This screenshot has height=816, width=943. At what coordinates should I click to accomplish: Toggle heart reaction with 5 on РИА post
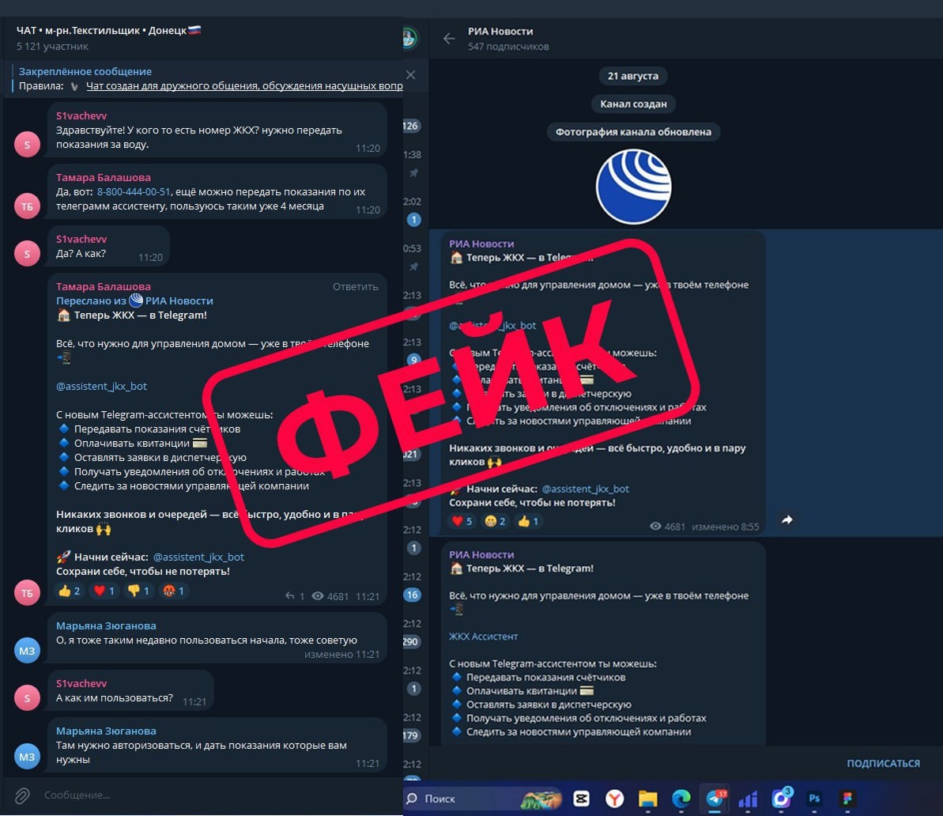coord(462,521)
